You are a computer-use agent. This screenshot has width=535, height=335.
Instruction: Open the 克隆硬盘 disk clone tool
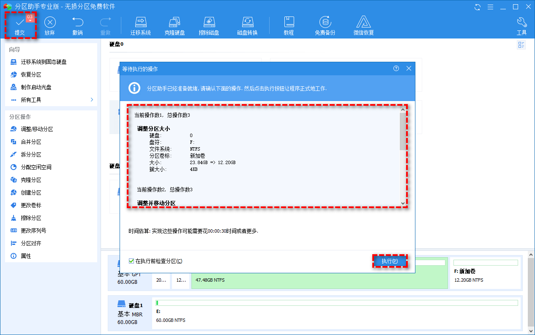click(x=175, y=25)
